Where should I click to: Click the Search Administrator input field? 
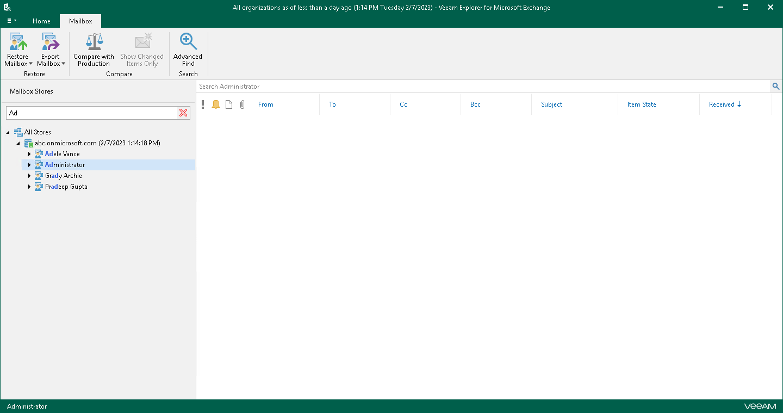click(483, 87)
